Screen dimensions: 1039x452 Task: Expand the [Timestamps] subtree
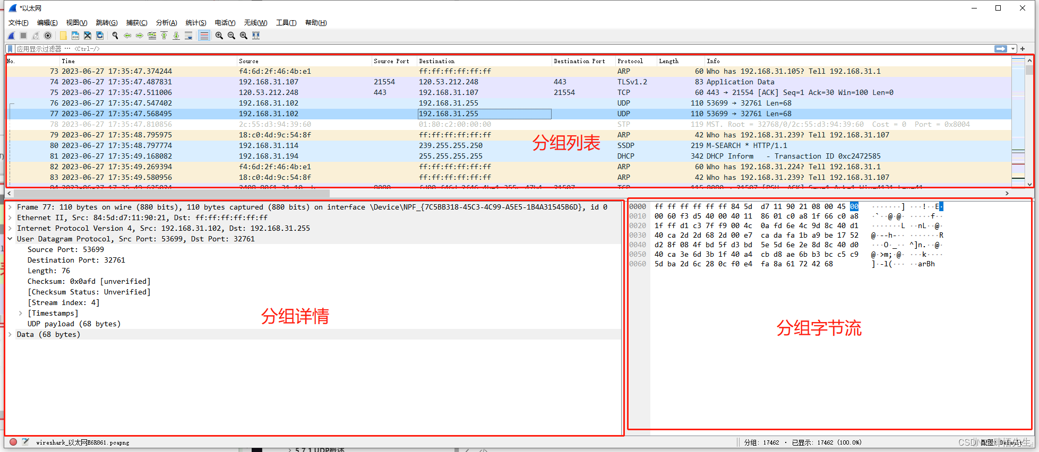point(21,313)
